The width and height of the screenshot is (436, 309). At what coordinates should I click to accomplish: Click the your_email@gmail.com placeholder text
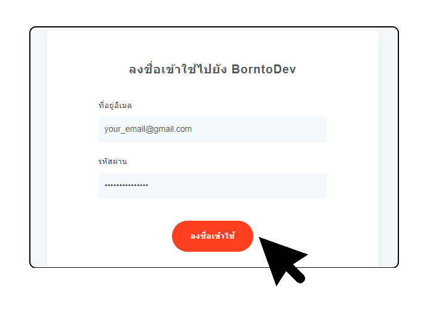(x=148, y=129)
